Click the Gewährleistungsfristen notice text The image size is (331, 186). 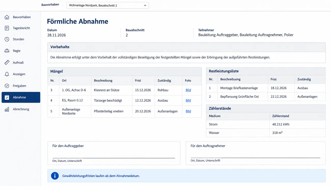click(101, 176)
